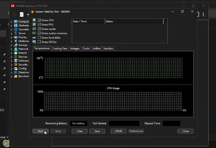Select the Database icon in tree
Screen dimensions: 216x148
coord(16,72)
